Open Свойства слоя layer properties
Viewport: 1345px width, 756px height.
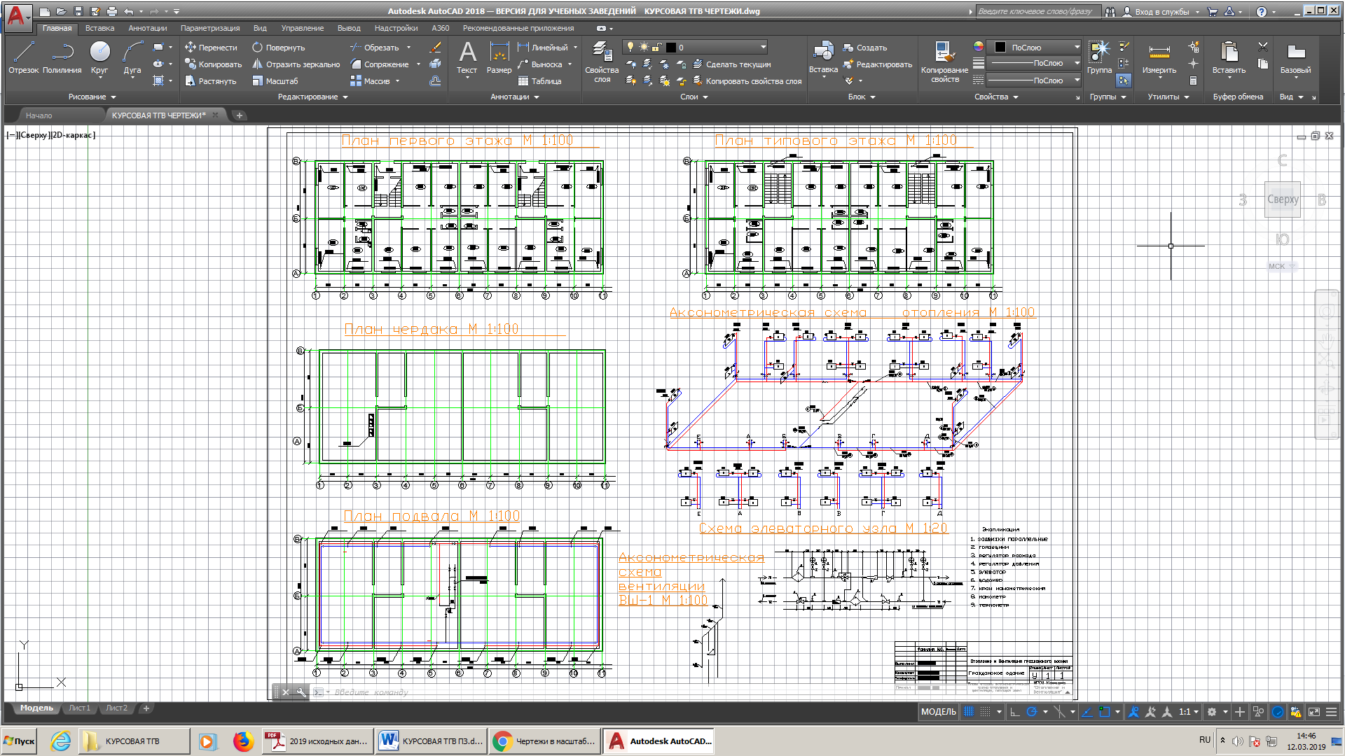[x=602, y=62]
